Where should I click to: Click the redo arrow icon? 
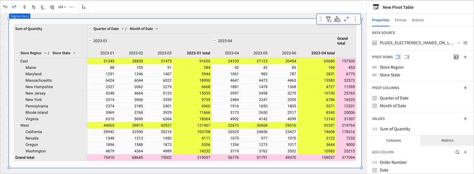[x=14, y=7]
